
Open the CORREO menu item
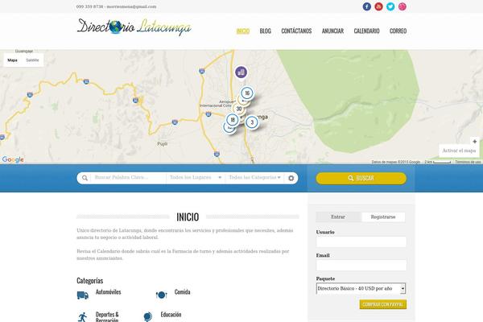398,31
